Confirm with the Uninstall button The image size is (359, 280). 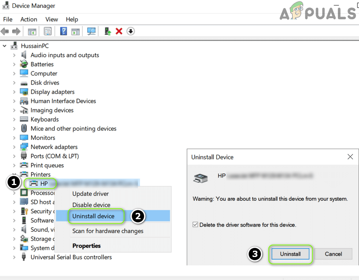click(x=290, y=254)
